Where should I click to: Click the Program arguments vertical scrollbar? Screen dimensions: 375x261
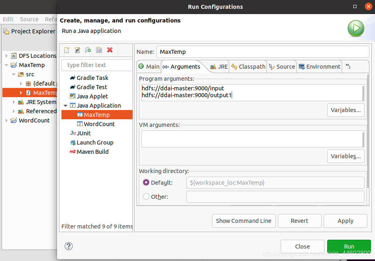(x=363, y=93)
